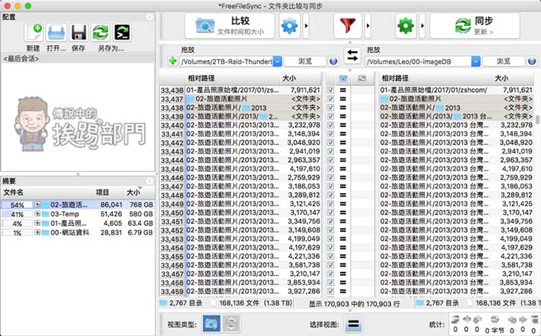Uncheck checkbox for row 33,450
The height and width of the screenshot is (336, 541).
pos(330,213)
